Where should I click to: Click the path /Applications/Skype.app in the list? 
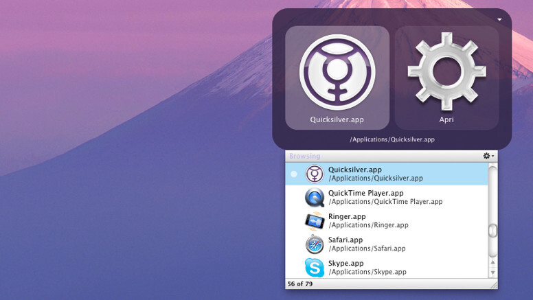367,272
